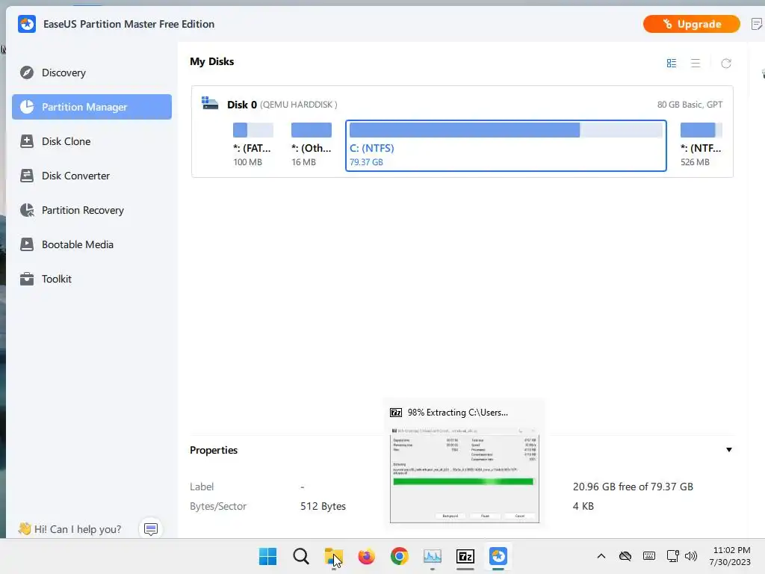Select the 100 MB FAT partition

(x=253, y=146)
